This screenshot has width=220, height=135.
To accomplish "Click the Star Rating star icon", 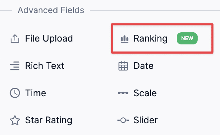I will (15, 120).
